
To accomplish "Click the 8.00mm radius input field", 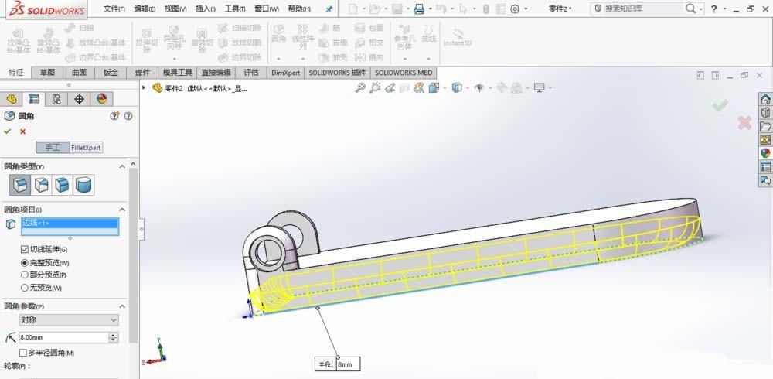I will [63, 337].
